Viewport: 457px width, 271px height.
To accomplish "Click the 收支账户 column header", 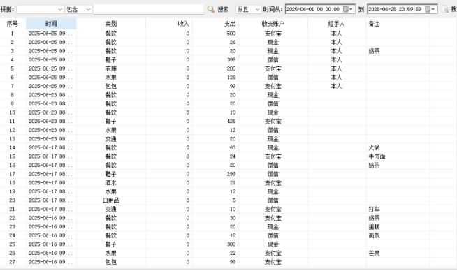I will (273, 24).
